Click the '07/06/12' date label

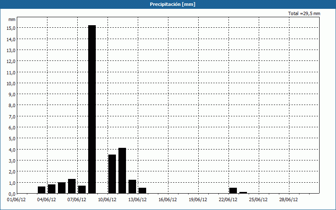pyautogui.click(x=77, y=200)
